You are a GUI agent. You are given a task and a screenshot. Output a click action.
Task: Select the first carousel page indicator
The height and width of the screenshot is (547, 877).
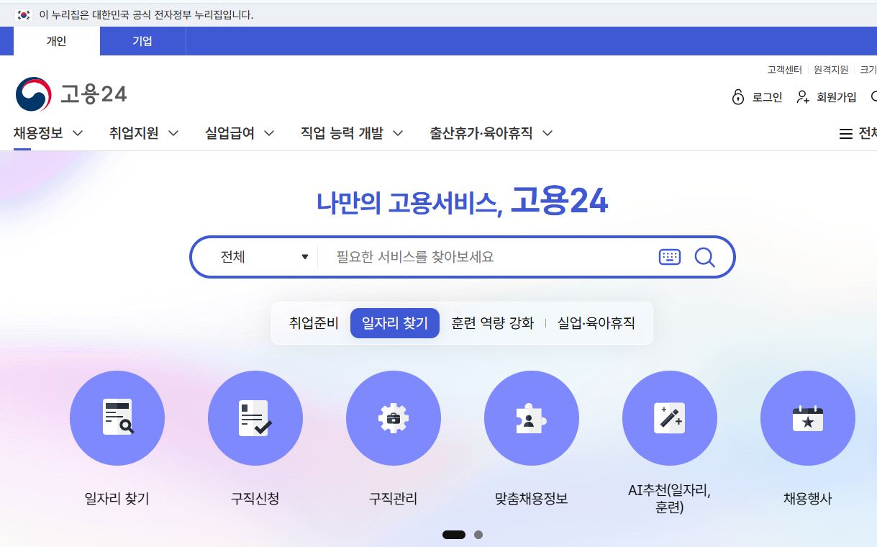454,535
